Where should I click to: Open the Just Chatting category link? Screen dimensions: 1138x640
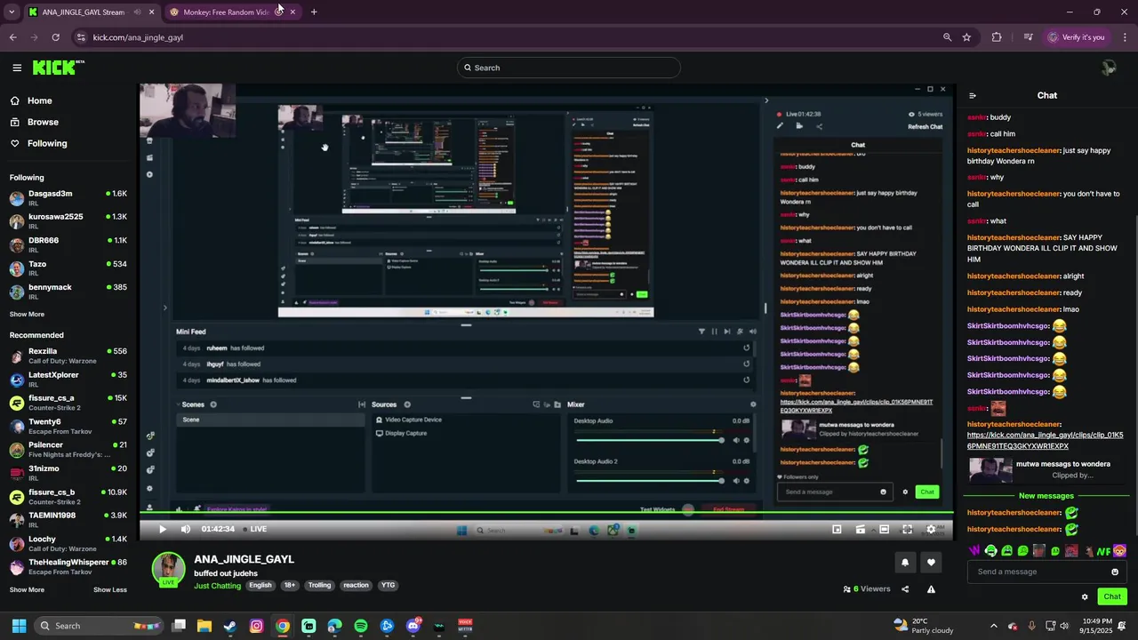[217, 586]
